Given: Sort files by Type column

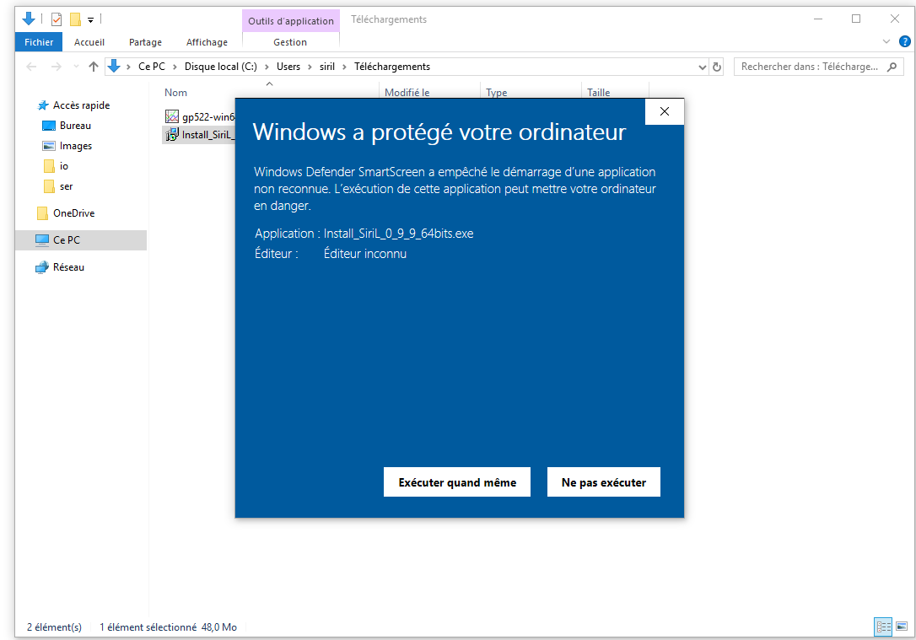Looking at the screenshot, I should 497,92.
